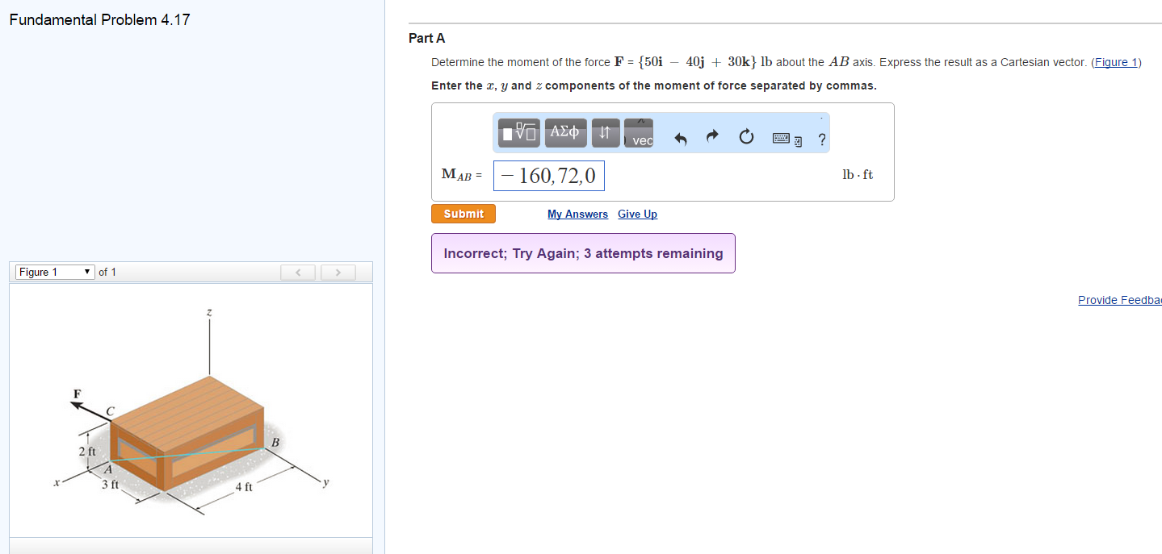This screenshot has width=1162, height=554.
Task: Click the Figure 1 link in the problem text
Action: click(x=1114, y=62)
